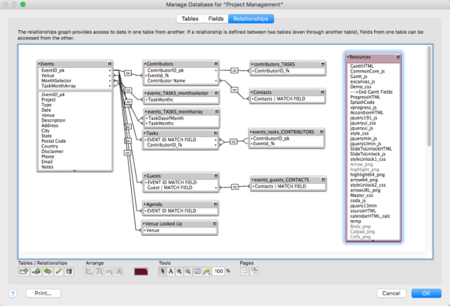Image resolution: width=450 pixels, height=306 pixels.
Task: Select the Zoom In tool
Action: 179,271
